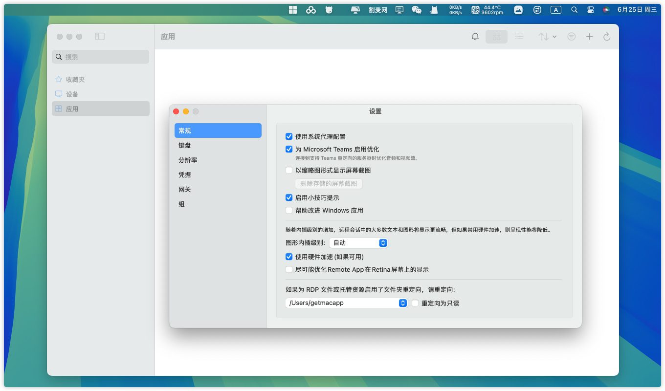Open WeChat from the menu bar
This screenshot has width=665, height=391.
coord(416,10)
